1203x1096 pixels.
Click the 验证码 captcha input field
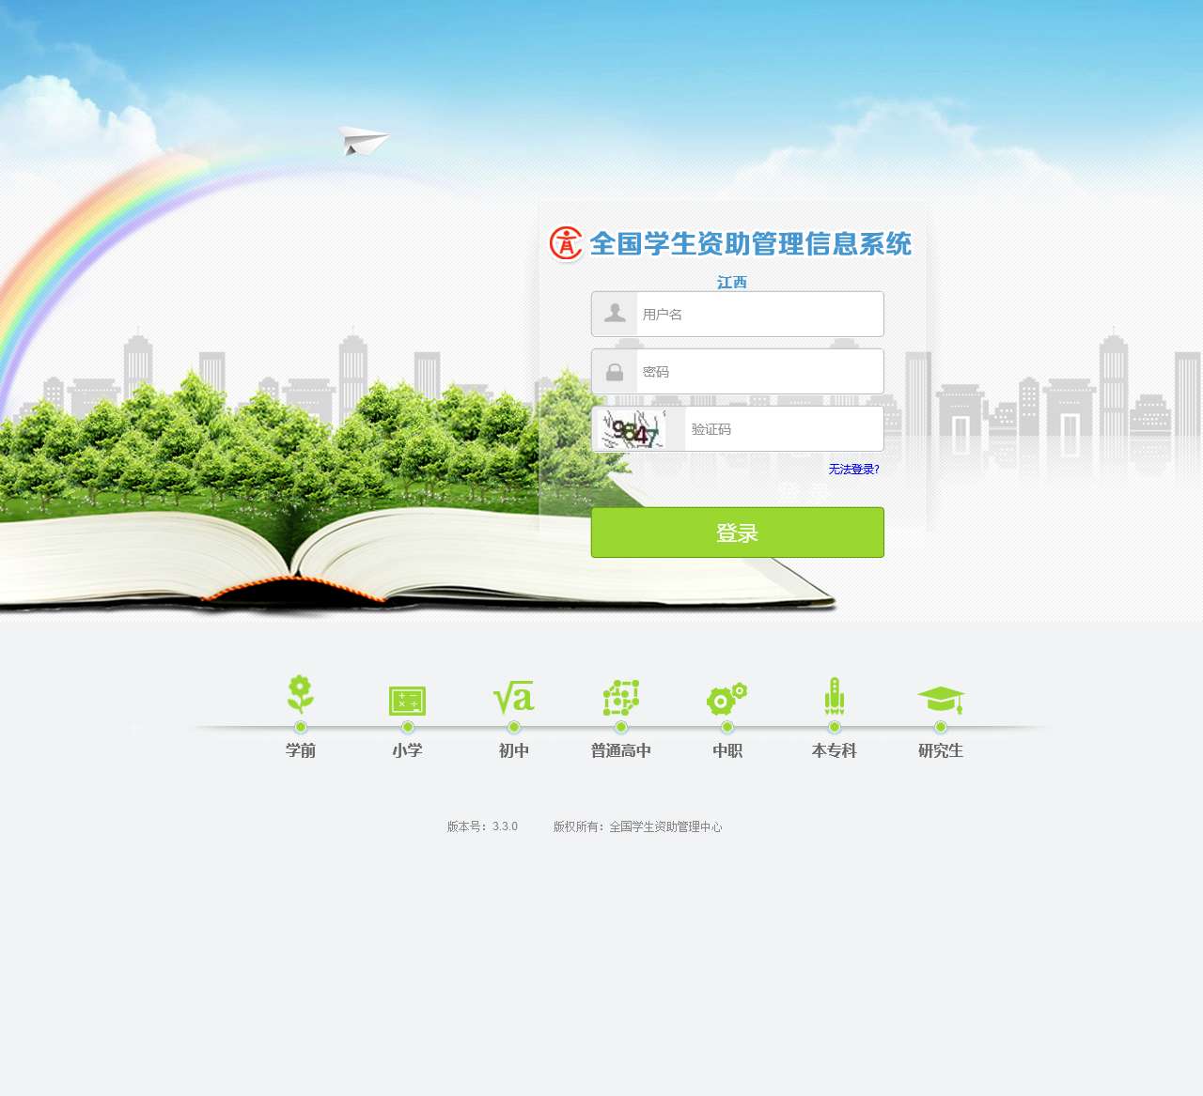click(x=785, y=428)
